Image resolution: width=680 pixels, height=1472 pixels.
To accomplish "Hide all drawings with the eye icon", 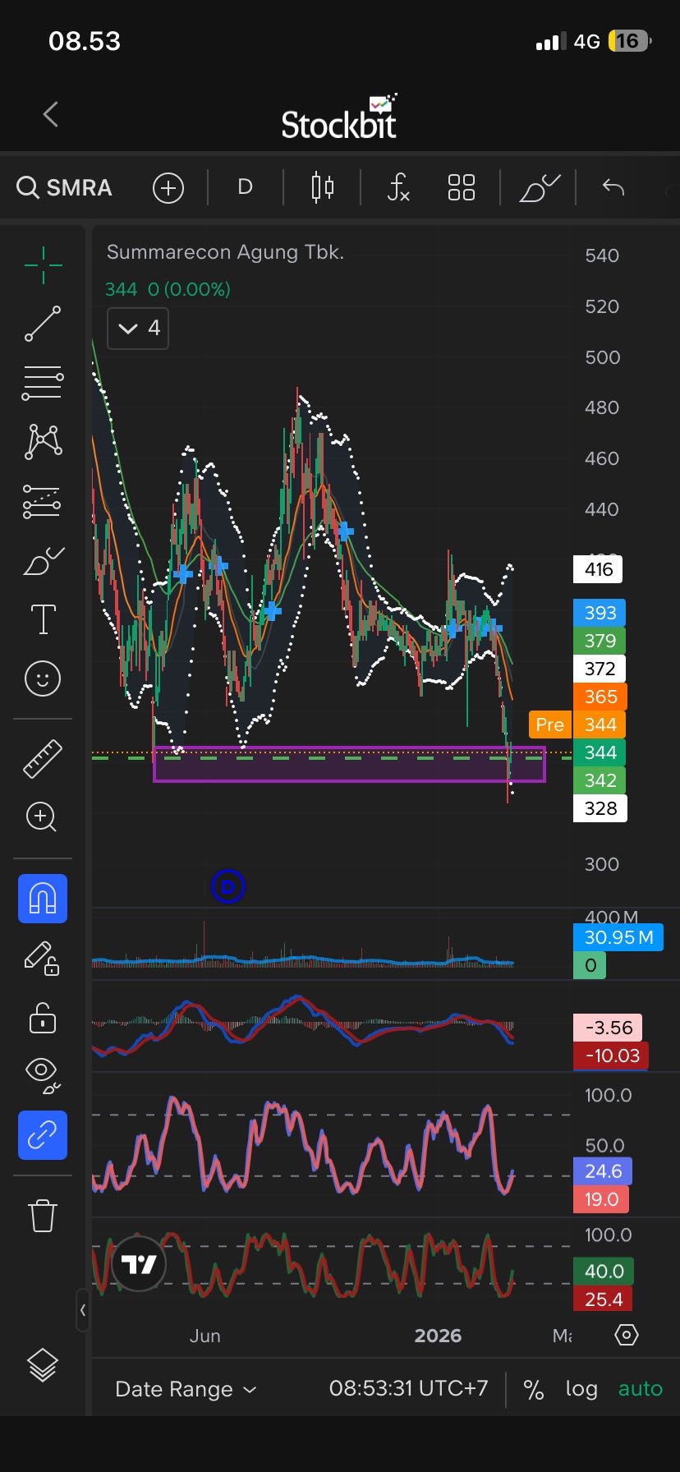I will pyautogui.click(x=43, y=1075).
